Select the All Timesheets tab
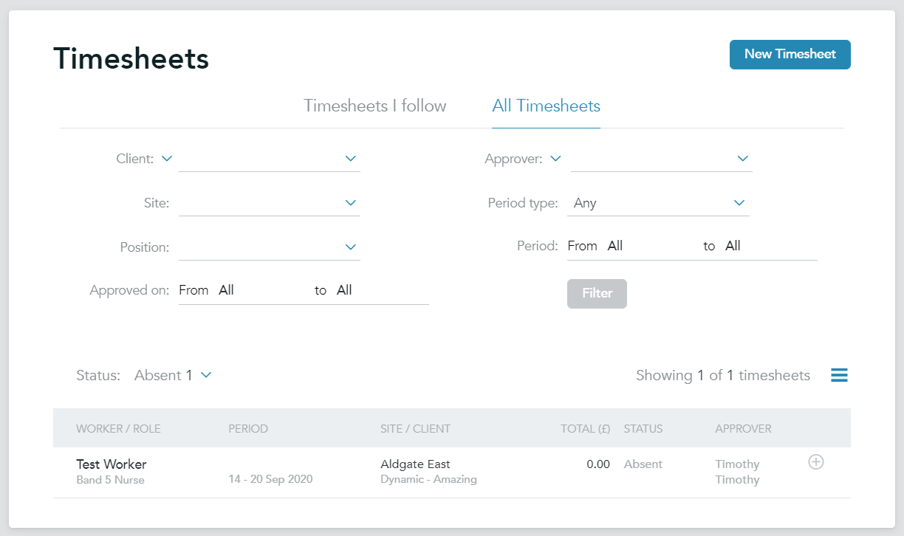Viewport: 904px width, 536px height. click(x=546, y=106)
